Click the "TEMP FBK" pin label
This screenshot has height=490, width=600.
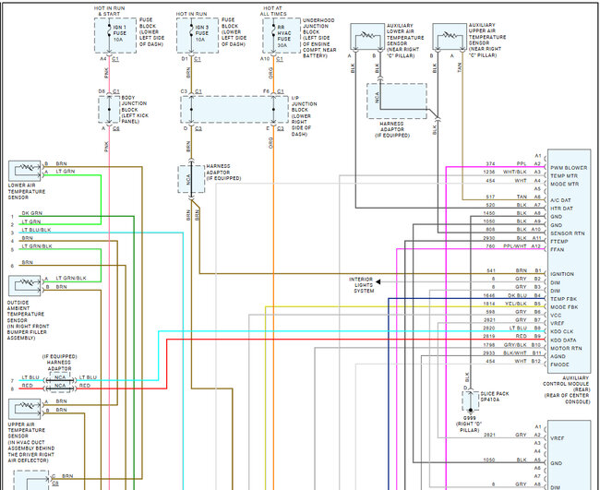563,299
